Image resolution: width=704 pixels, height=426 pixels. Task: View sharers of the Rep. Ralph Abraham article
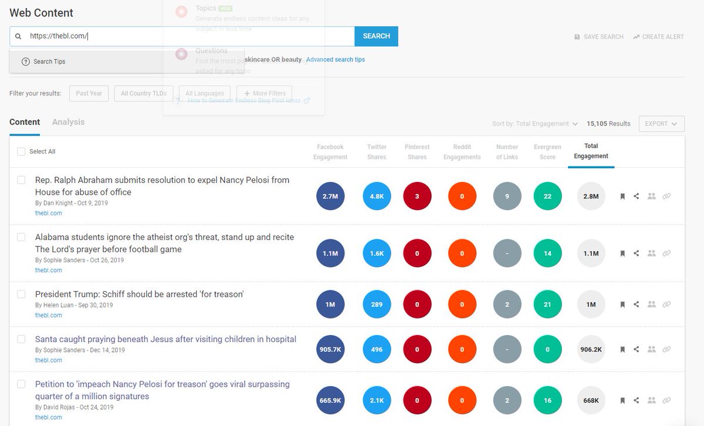pos(651,197)
